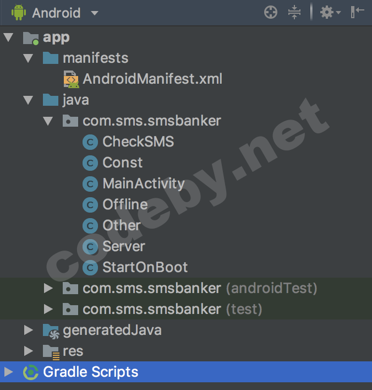Select the Other class
Screen dimensions: 372x390
122,225
